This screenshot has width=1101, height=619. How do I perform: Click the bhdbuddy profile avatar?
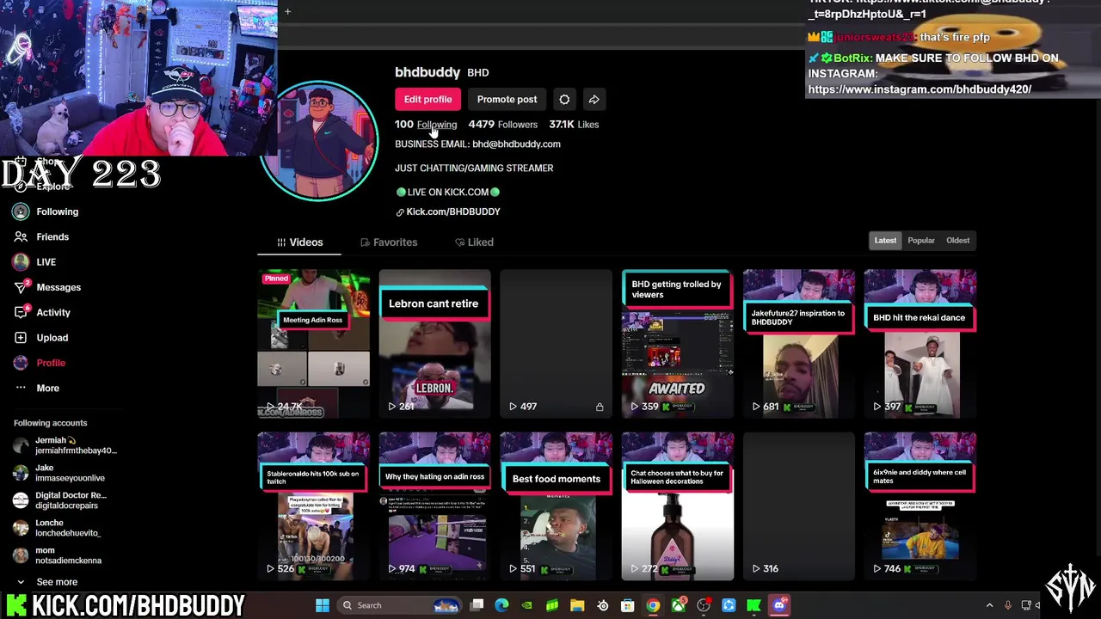319,140
